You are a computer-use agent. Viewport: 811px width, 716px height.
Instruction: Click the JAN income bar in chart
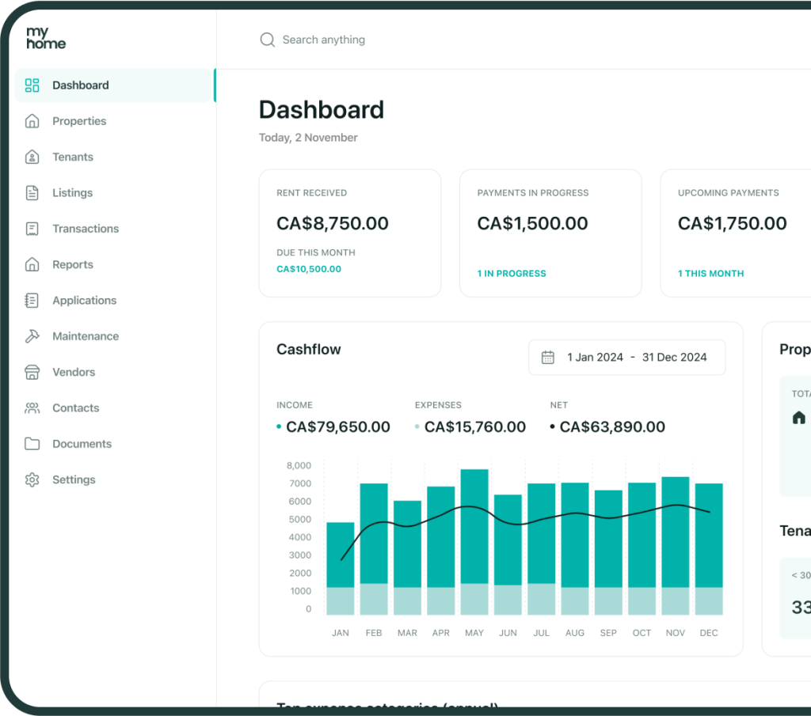341,555
